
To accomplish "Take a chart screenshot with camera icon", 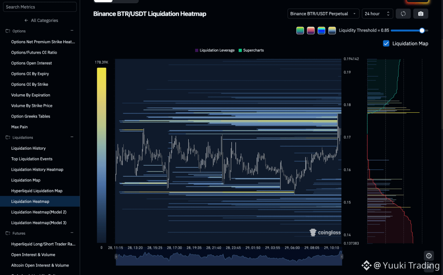I will tap(421, 14).
